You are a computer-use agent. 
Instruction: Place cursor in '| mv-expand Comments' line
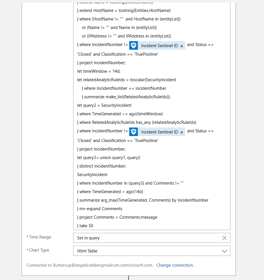pyautogui.click(x=100, y=209)
